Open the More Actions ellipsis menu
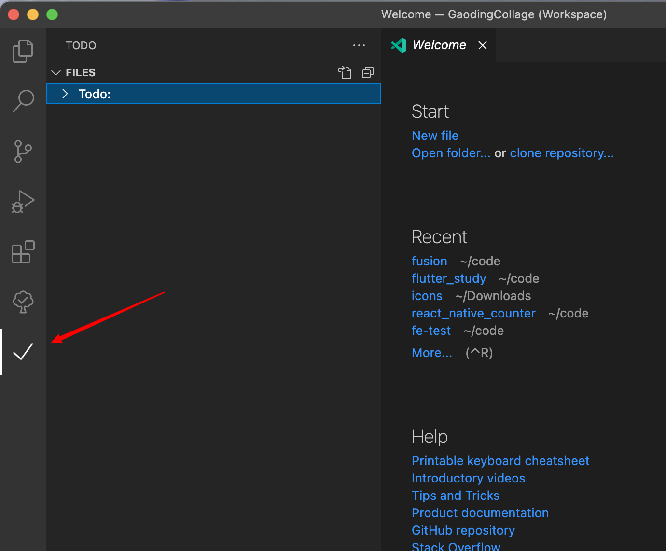666x551 pixels. 359,45
